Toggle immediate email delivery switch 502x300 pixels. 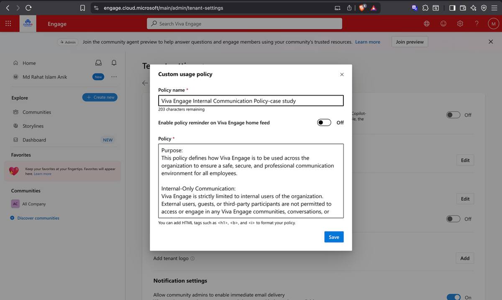(453, 297)
